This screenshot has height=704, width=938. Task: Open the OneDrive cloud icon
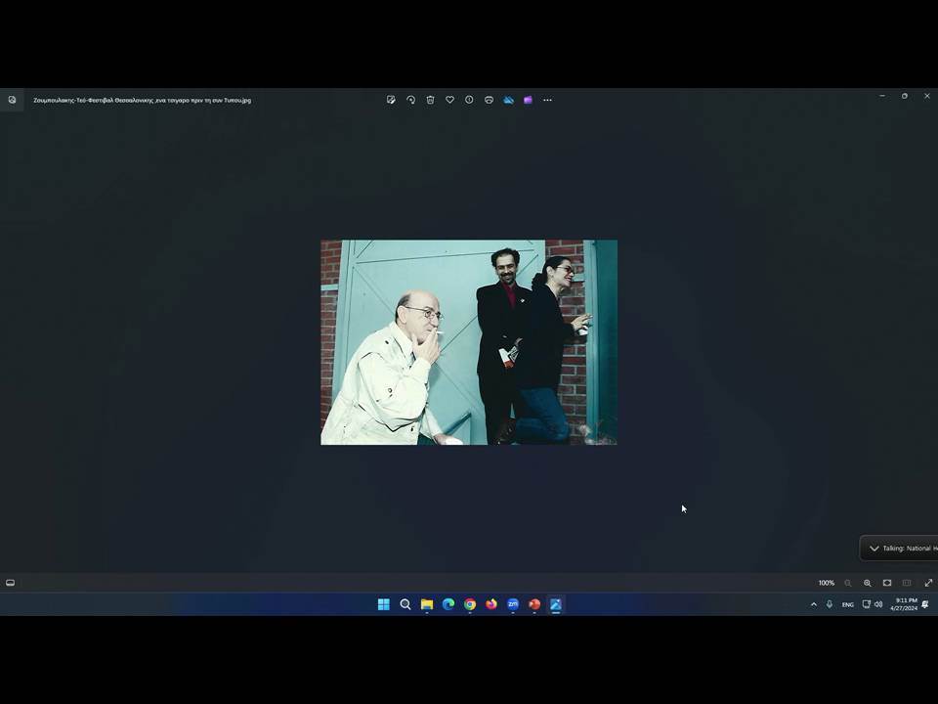click(x=508, y=100)
